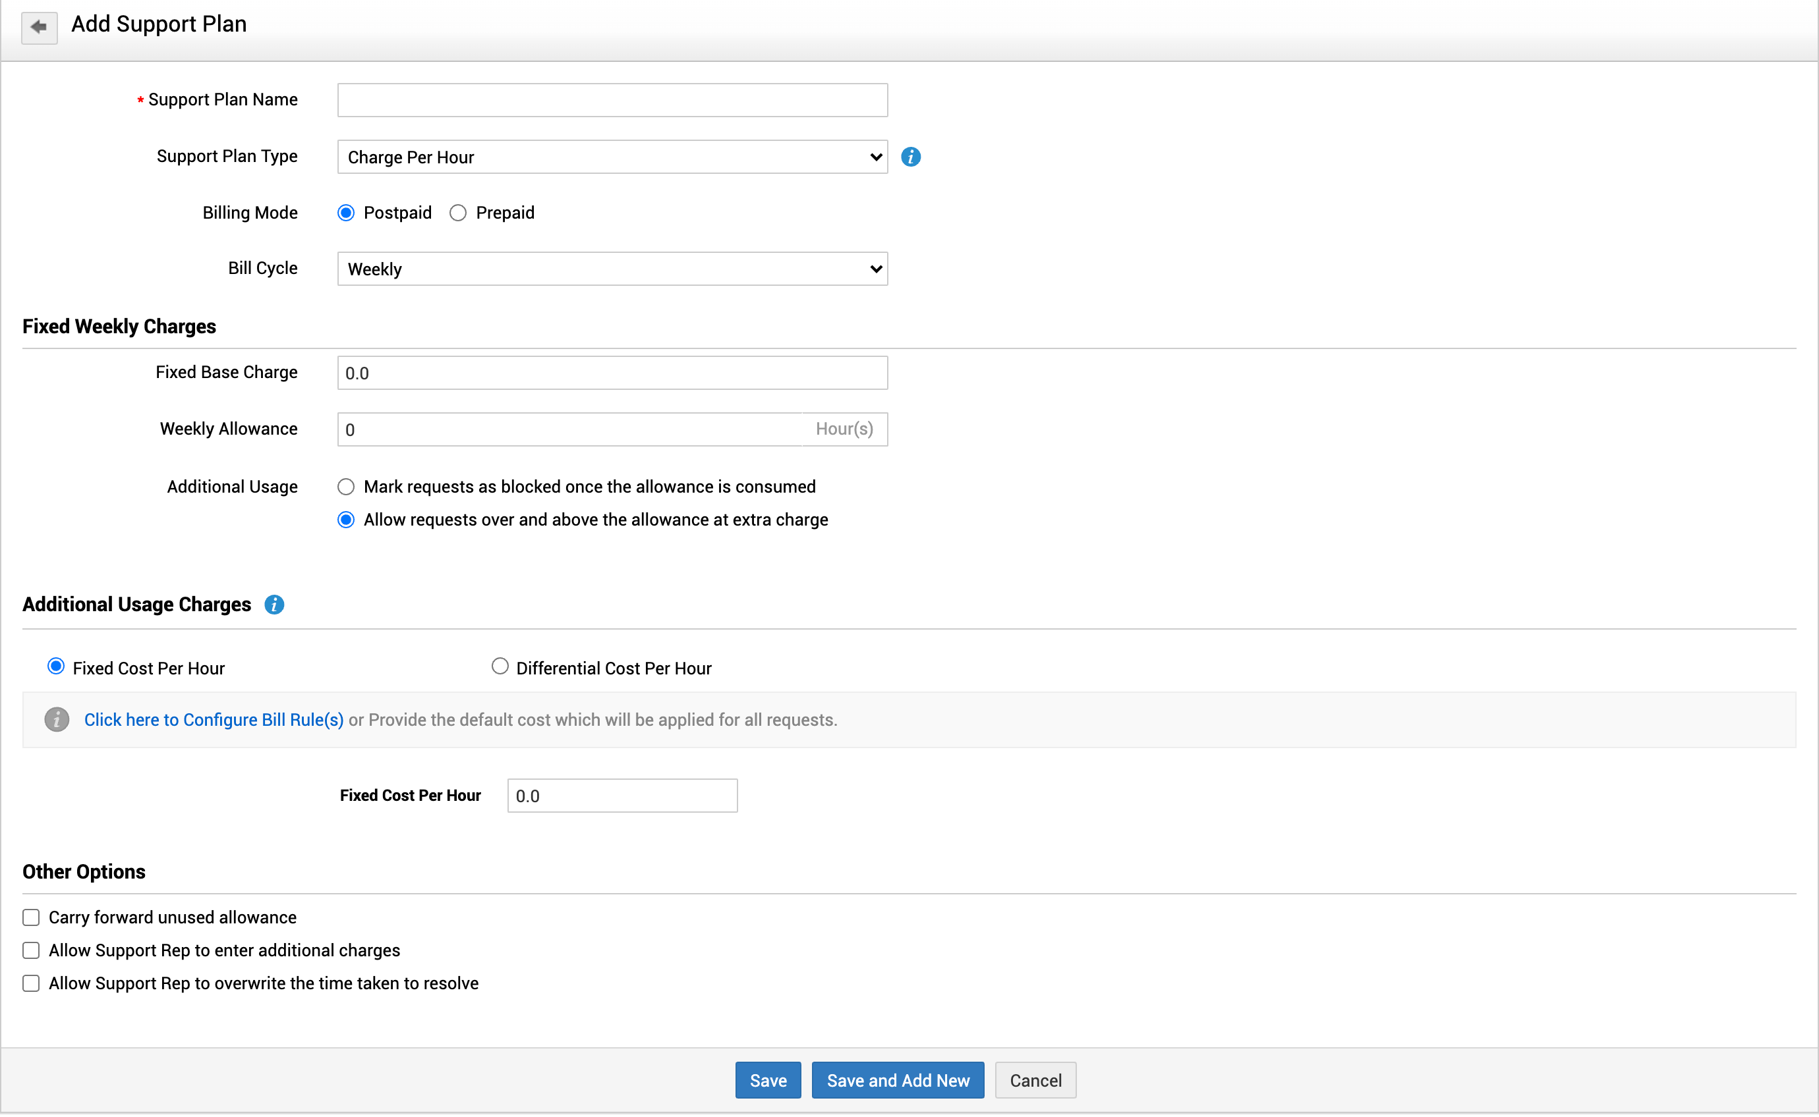Open Click here to Configure Bill Rule(s) link
1819x1117 pixels.
[x=214, y=721]
